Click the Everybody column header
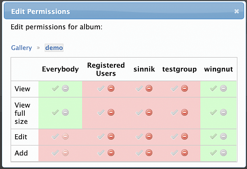247x169 pixels. (60, 69)
